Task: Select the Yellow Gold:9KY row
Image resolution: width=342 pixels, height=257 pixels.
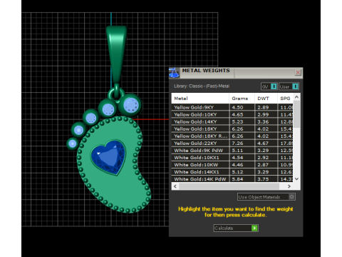Action: 232,107
